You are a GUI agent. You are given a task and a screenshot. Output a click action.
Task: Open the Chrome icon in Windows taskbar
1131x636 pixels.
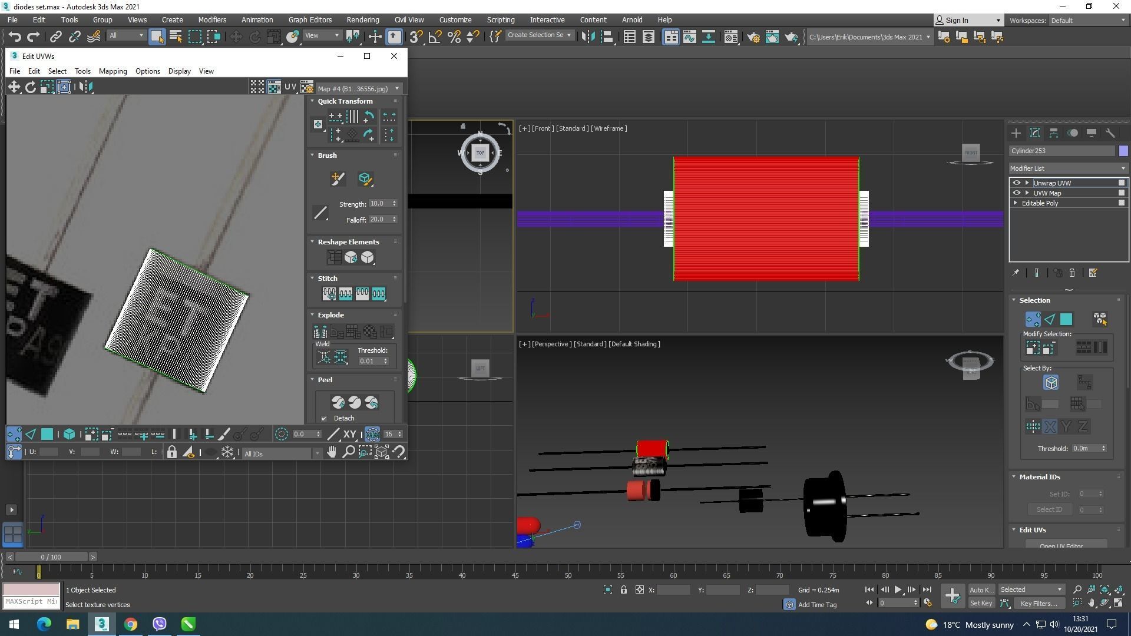pyautogui.click(x=131, y=624)
